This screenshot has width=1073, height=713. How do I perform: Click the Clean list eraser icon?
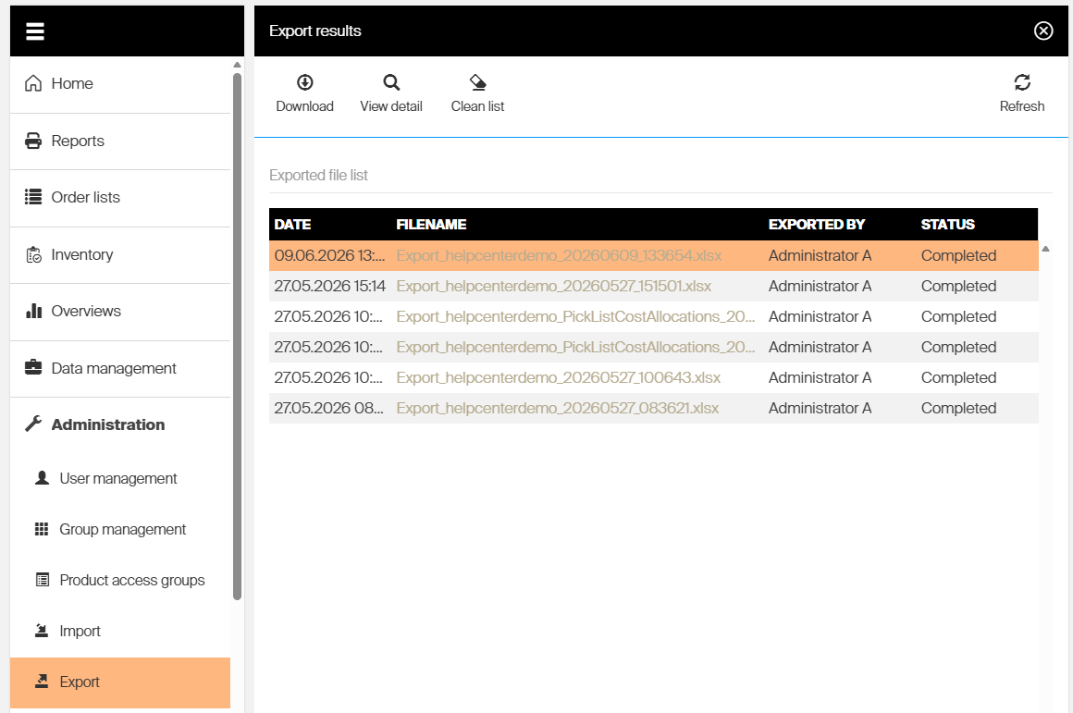point(477,82)
